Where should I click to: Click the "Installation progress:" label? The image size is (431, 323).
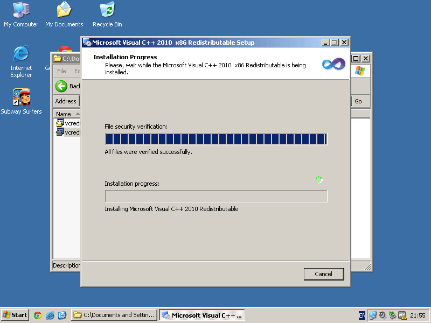pyautogui.click(x=132, y=184)
